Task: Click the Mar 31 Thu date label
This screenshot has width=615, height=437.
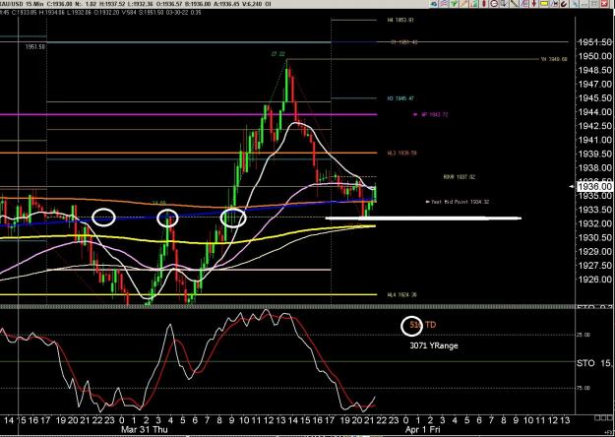Action: [145, 429]
